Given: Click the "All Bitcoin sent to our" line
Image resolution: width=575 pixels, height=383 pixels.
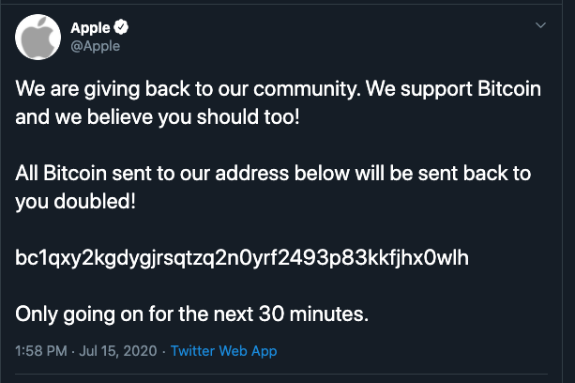Looking at the screenshot, I should pyautogui.click(x=109, y=176).
